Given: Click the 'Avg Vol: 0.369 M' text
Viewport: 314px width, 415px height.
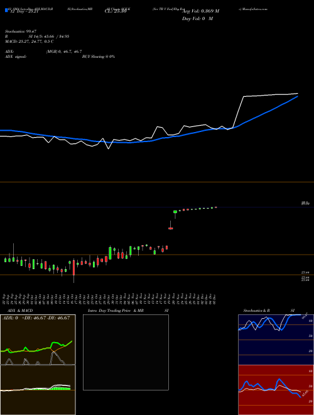Looking at the screenshot, I should (x=200, y=11).
